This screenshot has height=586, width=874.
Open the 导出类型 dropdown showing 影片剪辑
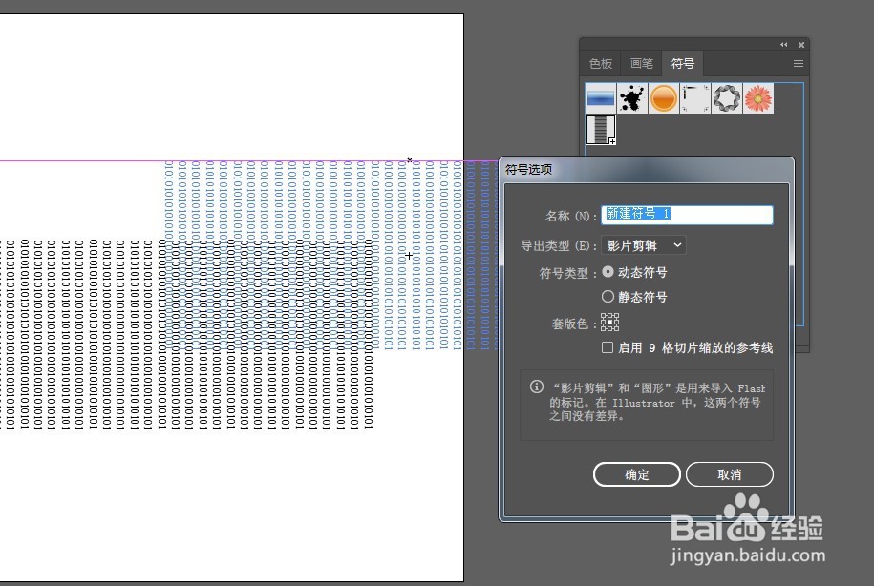[643, 245]
